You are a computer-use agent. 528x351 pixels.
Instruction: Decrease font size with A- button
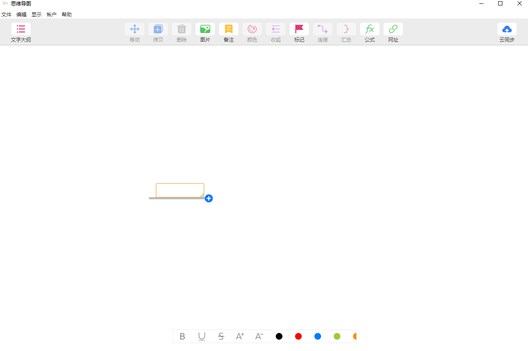point(259,336)
